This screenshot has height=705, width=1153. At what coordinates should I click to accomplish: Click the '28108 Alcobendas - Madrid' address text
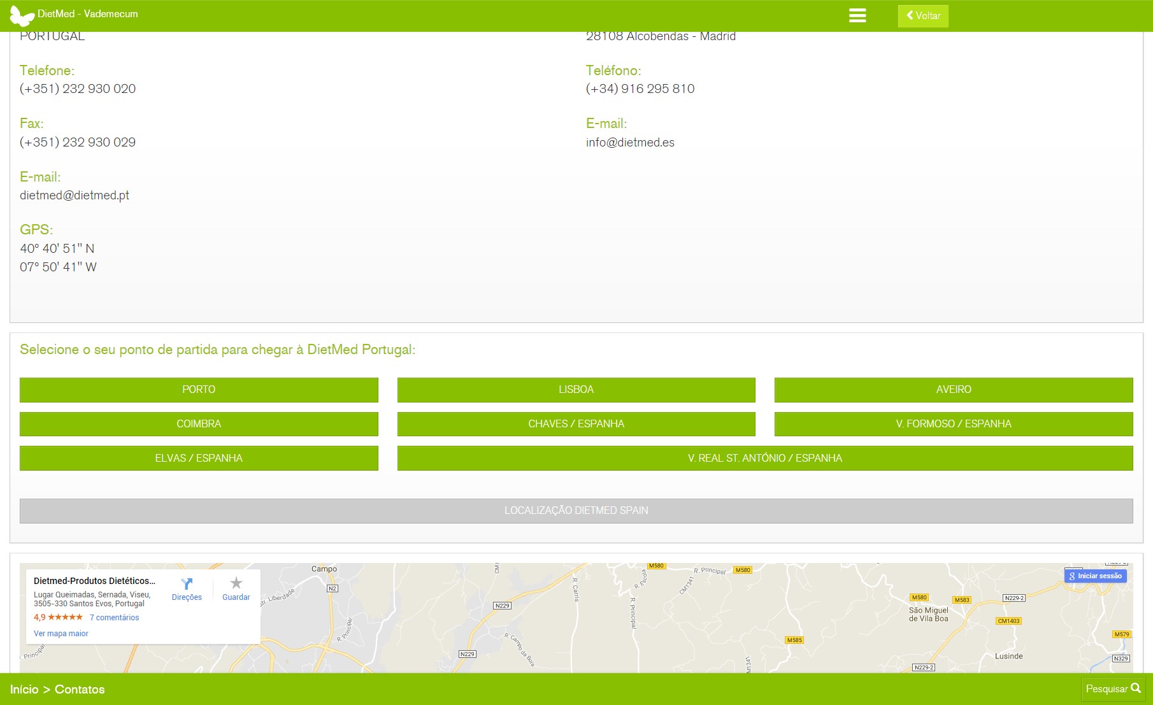(x=661, y=36)
